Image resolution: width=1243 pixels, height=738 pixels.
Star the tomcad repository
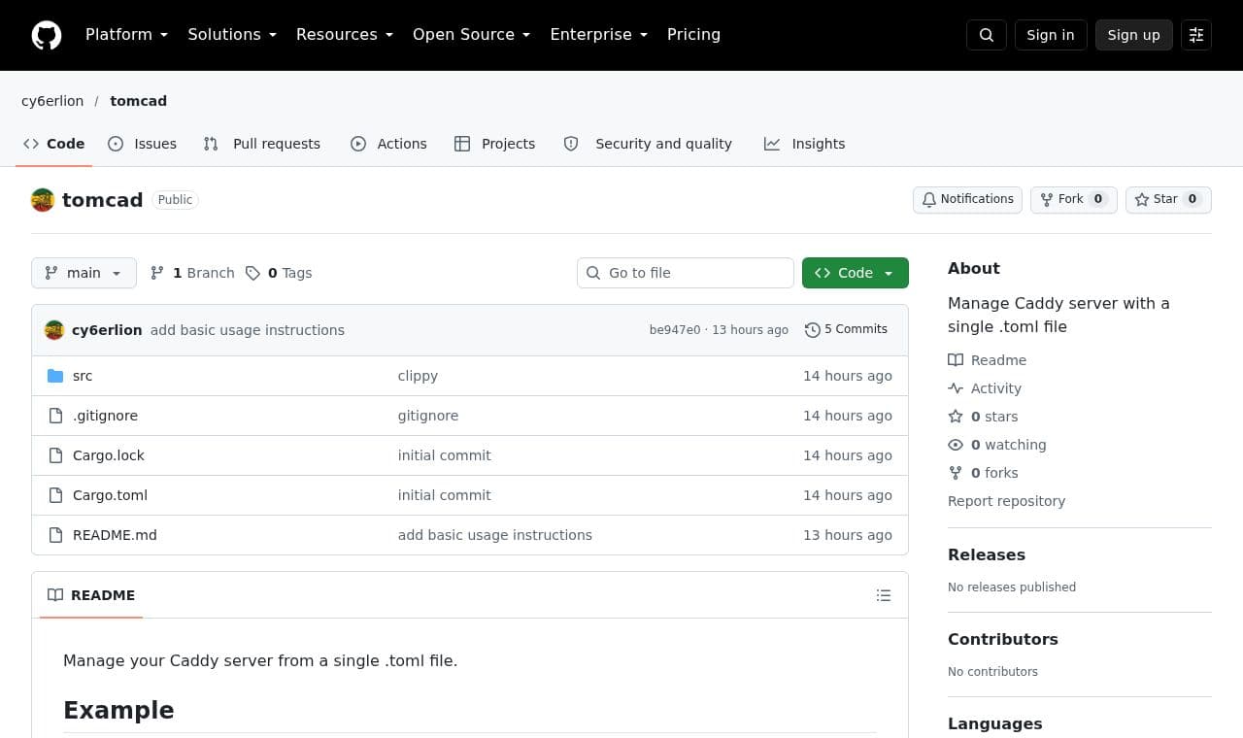(1168, 200)
